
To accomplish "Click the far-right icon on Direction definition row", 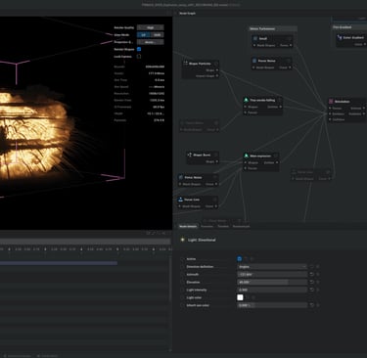I will 318,266.
